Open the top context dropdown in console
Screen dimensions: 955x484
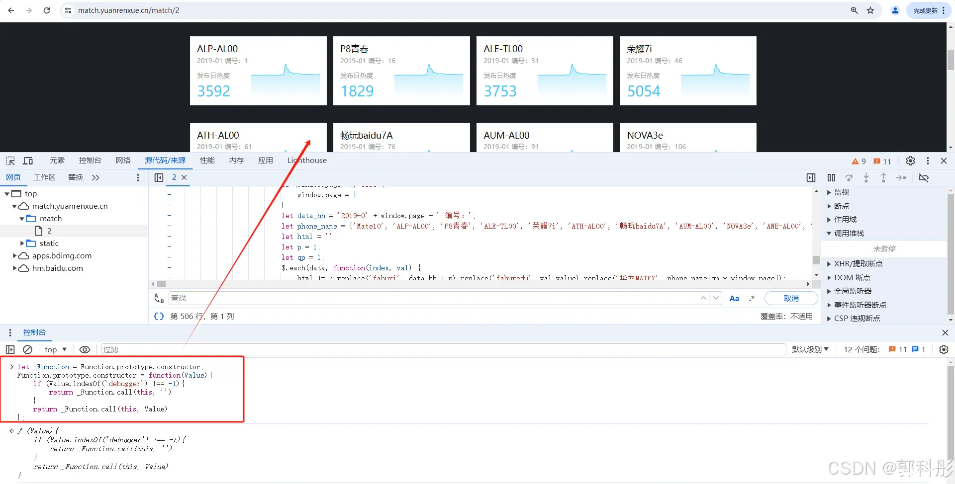click(56, 350)
